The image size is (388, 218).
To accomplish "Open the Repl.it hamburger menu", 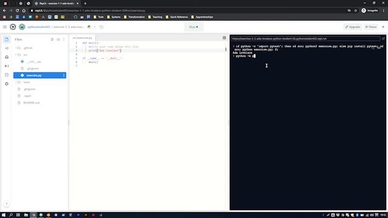I will click(x=5, y=27).
